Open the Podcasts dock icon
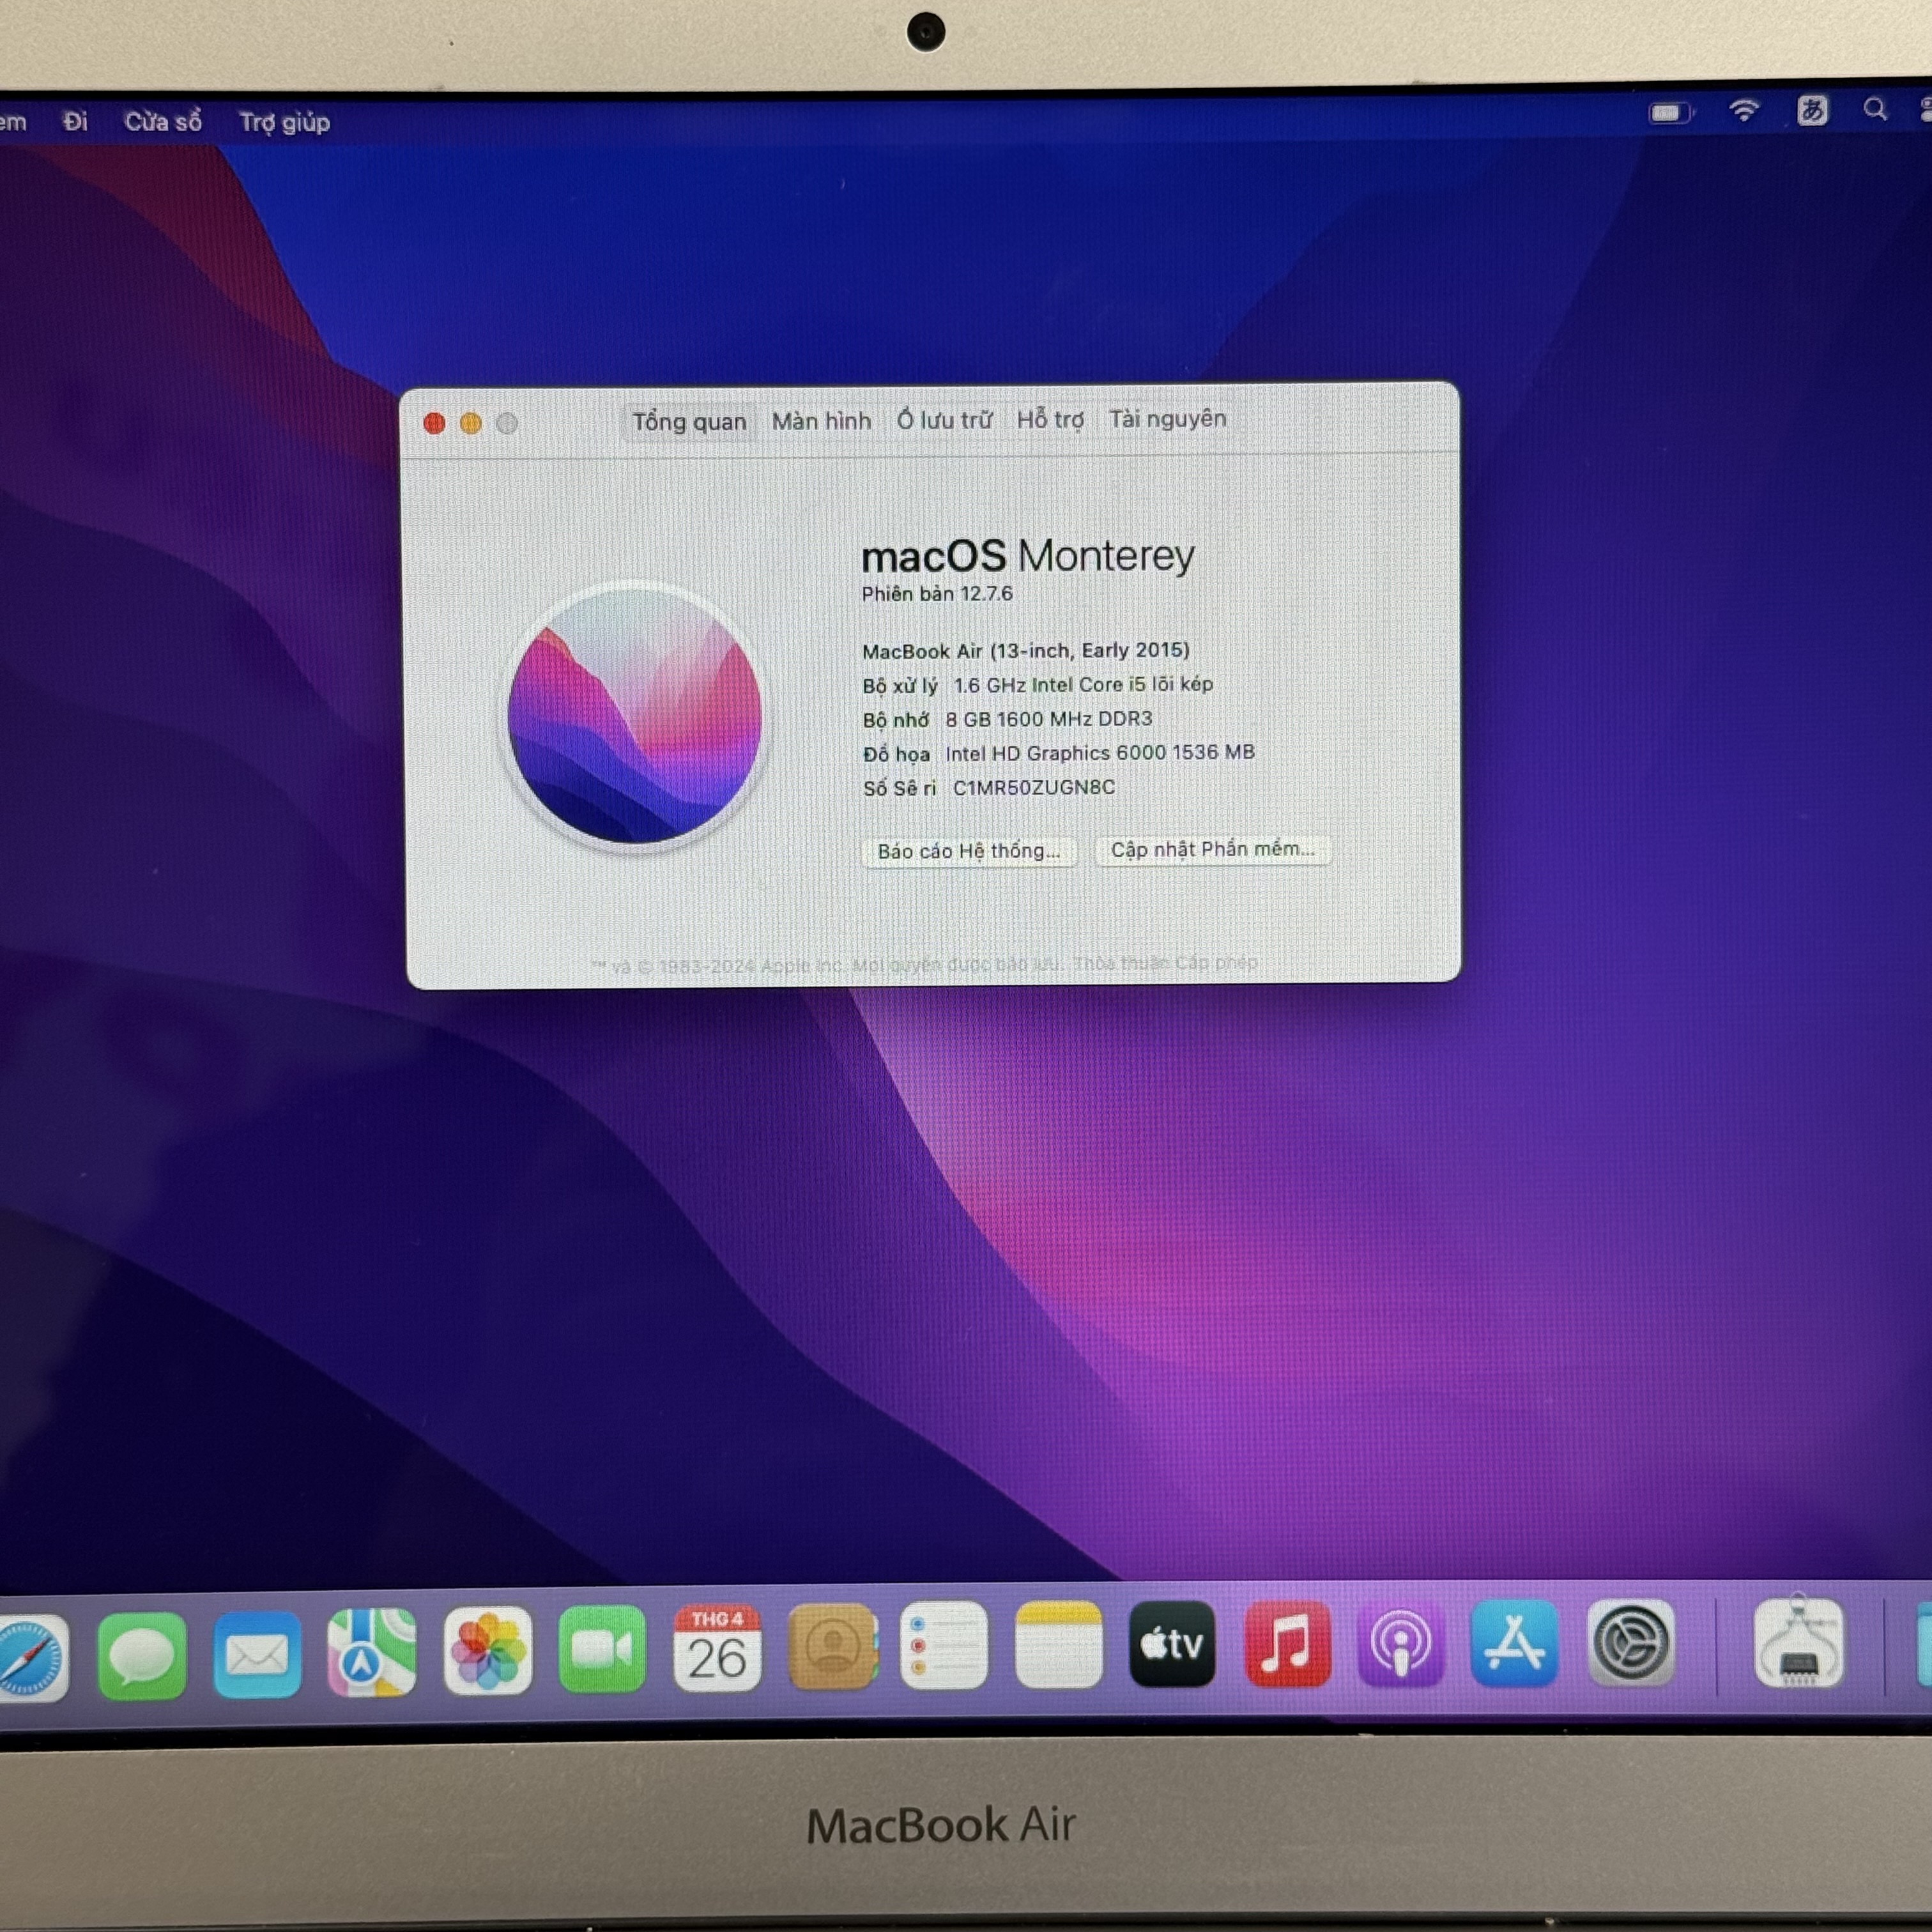This screenshot has width=1932, height=1932. click(x=1400, y=1643)
